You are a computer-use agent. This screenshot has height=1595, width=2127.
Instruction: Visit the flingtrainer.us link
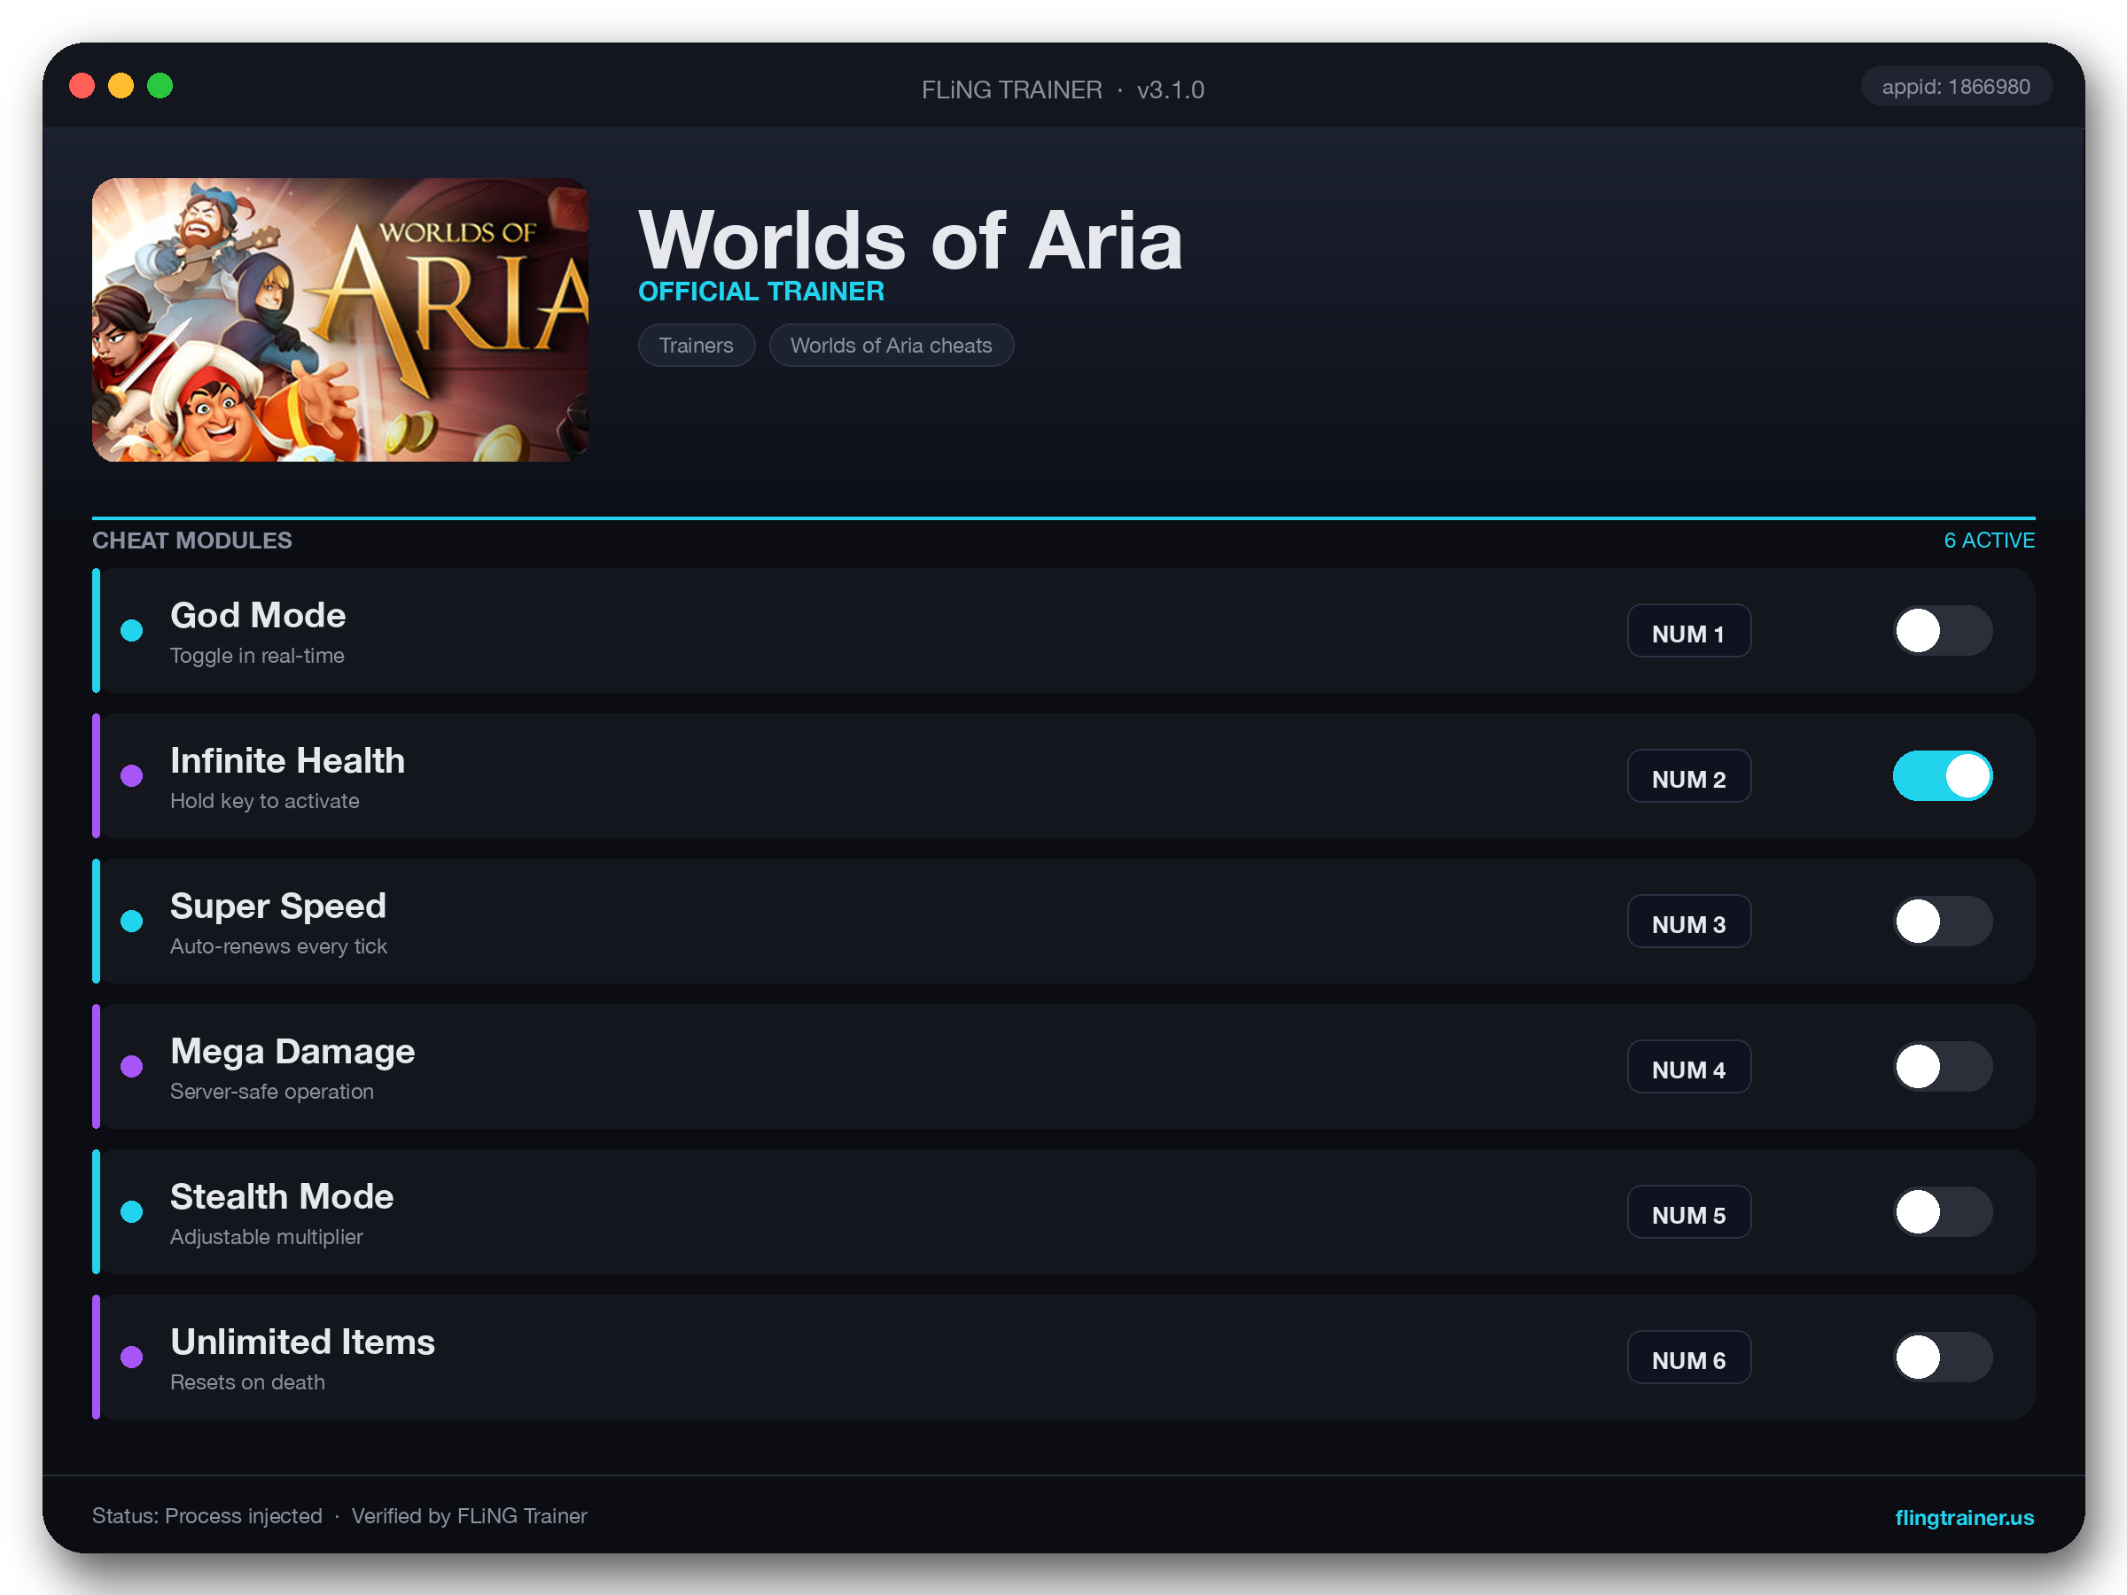click(1964, 1517)
